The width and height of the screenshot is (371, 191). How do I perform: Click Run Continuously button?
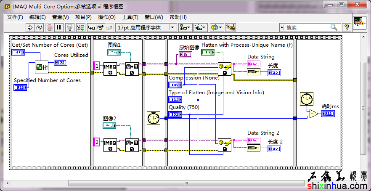tap(39, 27)
